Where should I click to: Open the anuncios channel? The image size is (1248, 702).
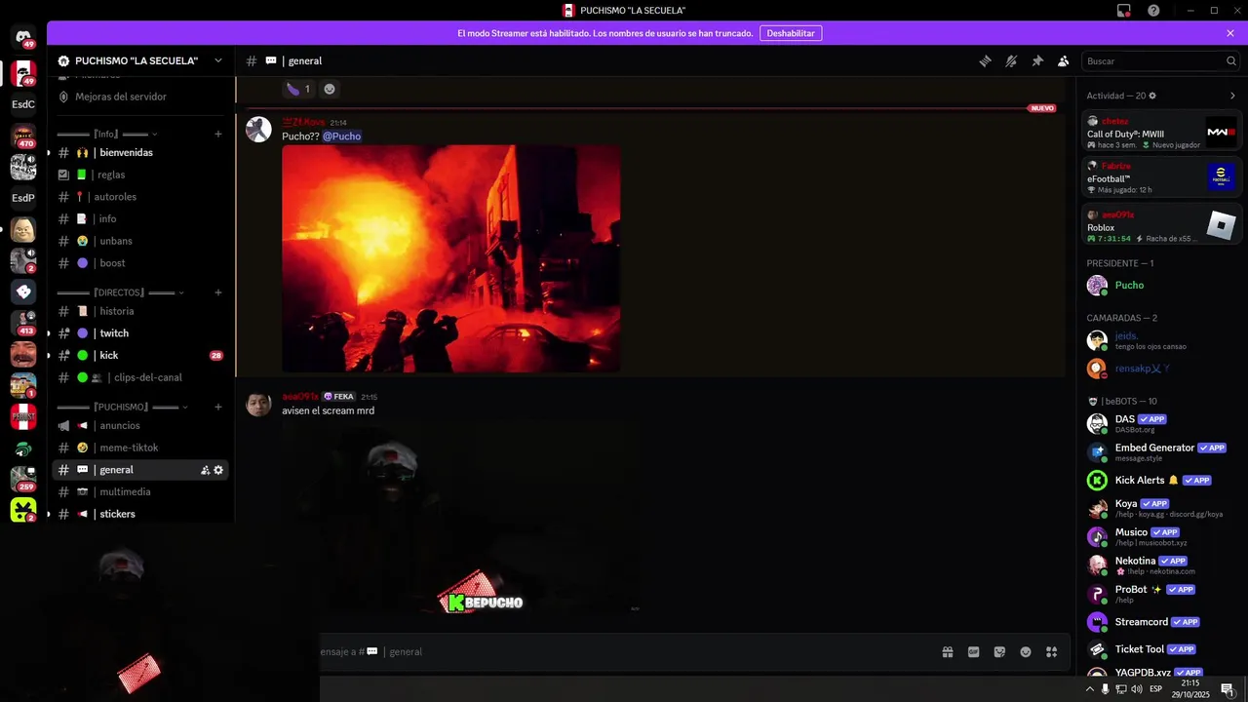coord(139,426)
